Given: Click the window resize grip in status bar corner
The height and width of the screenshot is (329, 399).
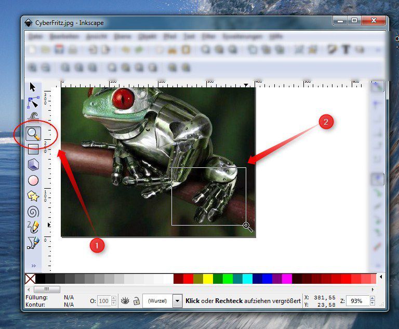Looking at the screenshot, I should tap(381, 304).
